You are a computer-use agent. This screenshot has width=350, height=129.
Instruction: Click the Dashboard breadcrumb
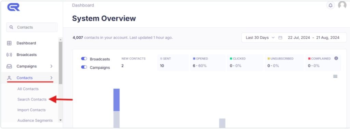(83, 5)
